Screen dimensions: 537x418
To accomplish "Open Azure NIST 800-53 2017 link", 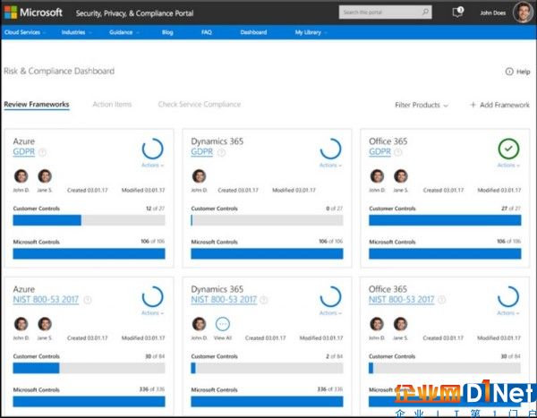I will [x=46, y=300].
